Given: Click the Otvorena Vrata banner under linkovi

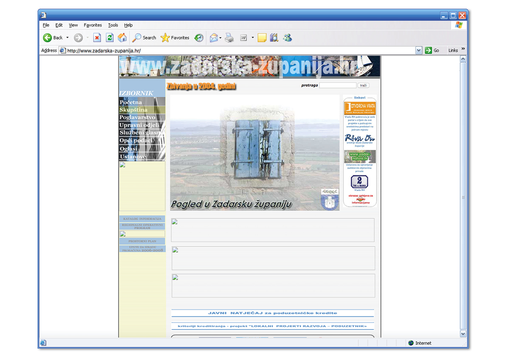Looking at the screenshot, I should 360,107.
